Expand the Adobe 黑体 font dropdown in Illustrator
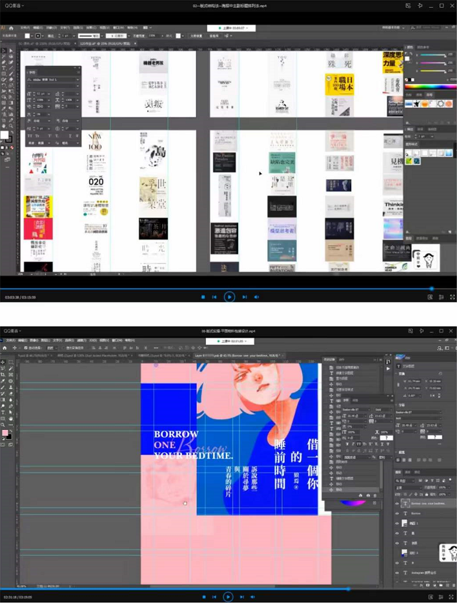457x603 pixels. point(77,79)
